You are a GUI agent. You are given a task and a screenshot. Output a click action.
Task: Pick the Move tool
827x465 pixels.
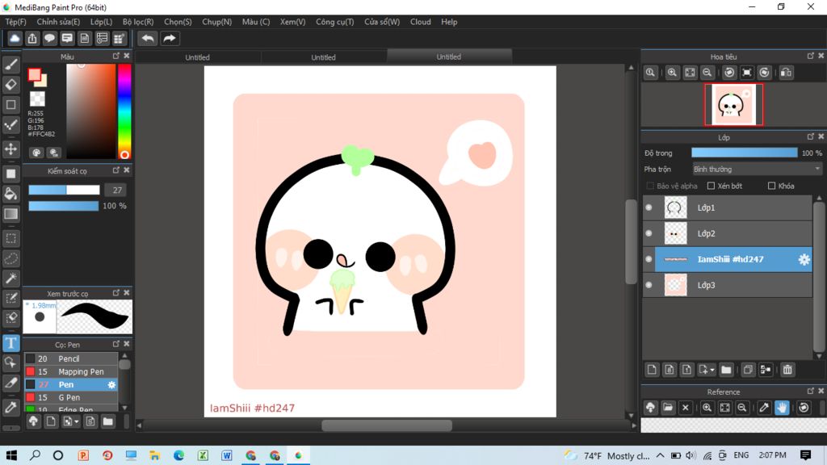tap(11, 149)
